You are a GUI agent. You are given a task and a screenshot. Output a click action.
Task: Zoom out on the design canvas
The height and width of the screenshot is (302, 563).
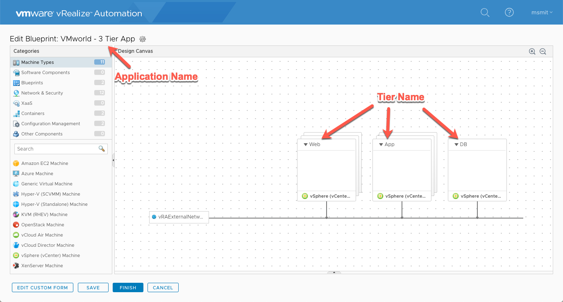(x=543, y=51)
